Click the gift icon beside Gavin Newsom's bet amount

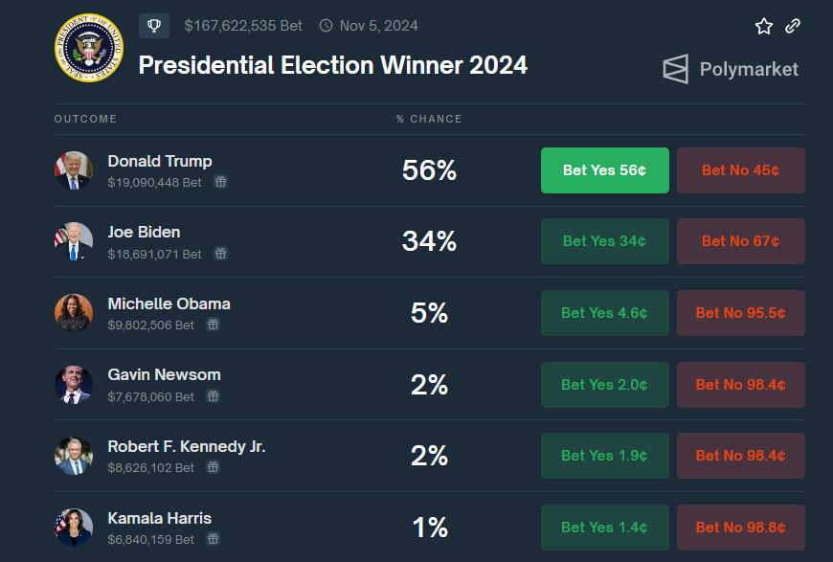[x=213, y=396]
